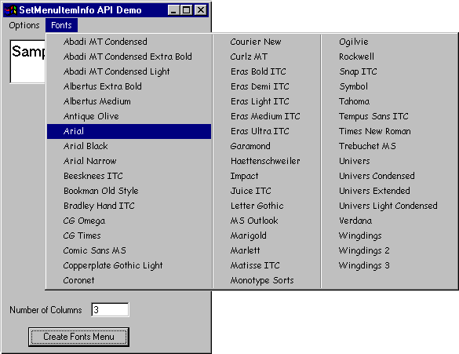459x354 pixels.
Task: Select Times New Roman font
Action: [x=389, y=131]
